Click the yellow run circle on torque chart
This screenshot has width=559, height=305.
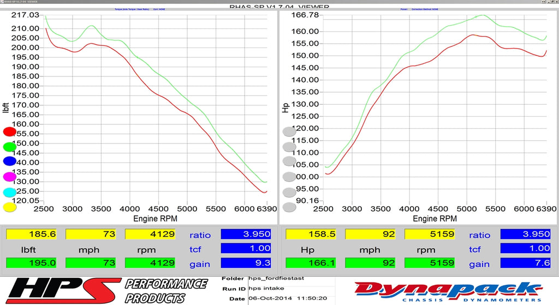pyautogui.click(x=10, y=207)
